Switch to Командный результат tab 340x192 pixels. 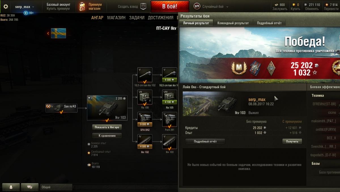[x=233, y=23]
